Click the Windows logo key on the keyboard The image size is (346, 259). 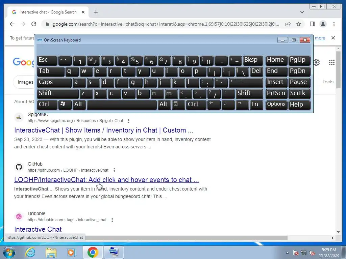pyautogui.click(x=65, y=105)
